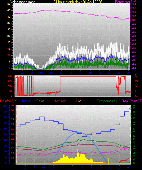This screenshot has height=170, width=142.
Task: Click the blue Humidity legend label
Action: tap(27, 101)
